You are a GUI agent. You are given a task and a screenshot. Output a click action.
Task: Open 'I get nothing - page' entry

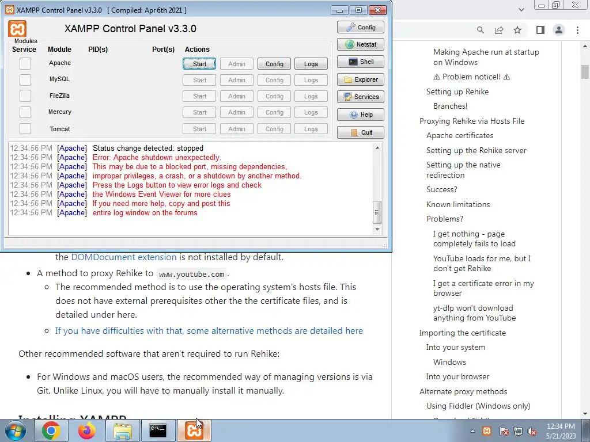(x=475, y=239)
